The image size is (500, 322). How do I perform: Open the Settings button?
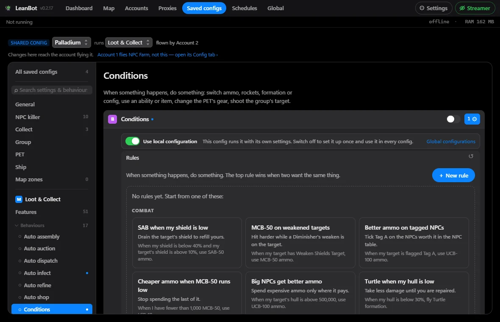click(x=433, y=8)
